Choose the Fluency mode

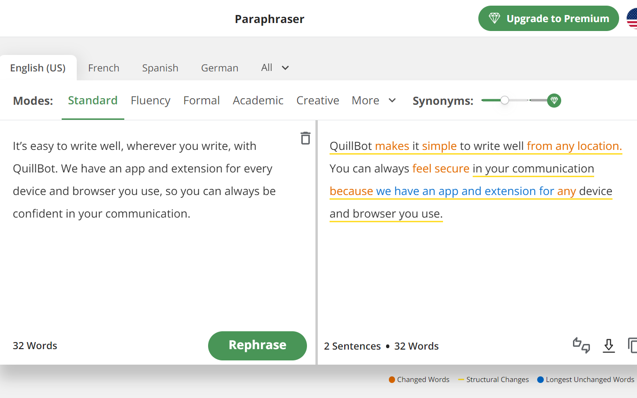click(x=150, y=101)
